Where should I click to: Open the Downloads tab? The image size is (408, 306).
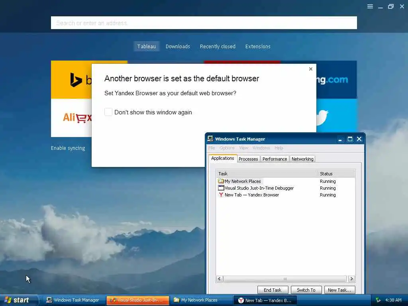pos(178,46)
